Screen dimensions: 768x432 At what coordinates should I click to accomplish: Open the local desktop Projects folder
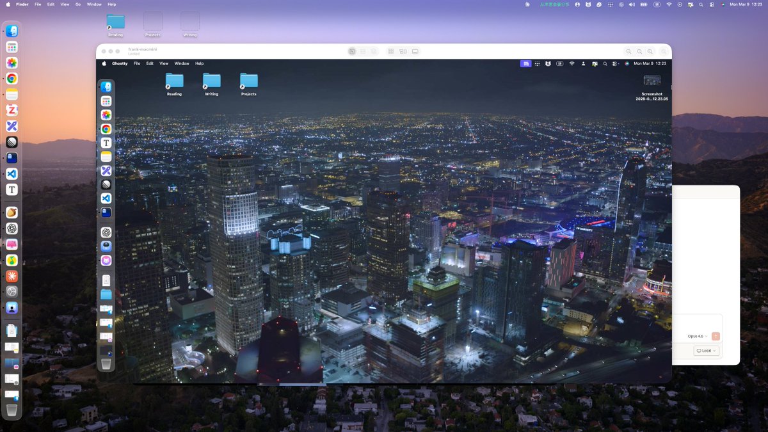click(153, 25)
